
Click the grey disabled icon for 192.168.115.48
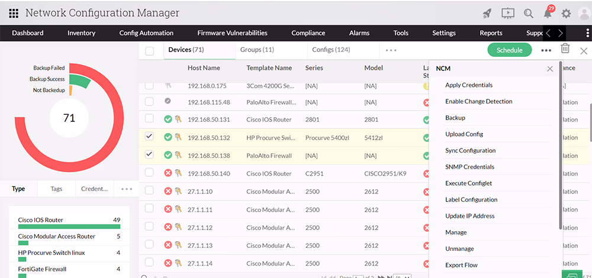click(168, 101)
